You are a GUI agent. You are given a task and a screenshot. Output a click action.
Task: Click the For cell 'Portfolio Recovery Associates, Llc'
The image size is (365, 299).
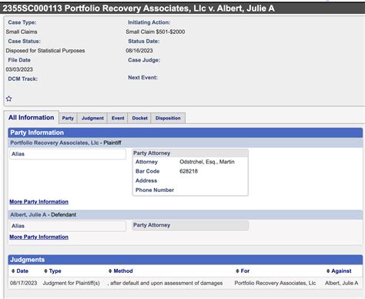coord(275,283)
